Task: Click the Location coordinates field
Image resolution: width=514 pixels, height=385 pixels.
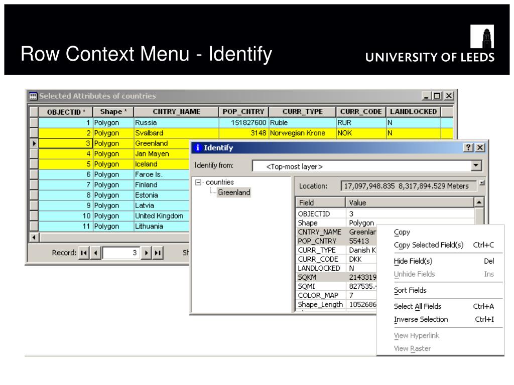Action: [409, 186]
